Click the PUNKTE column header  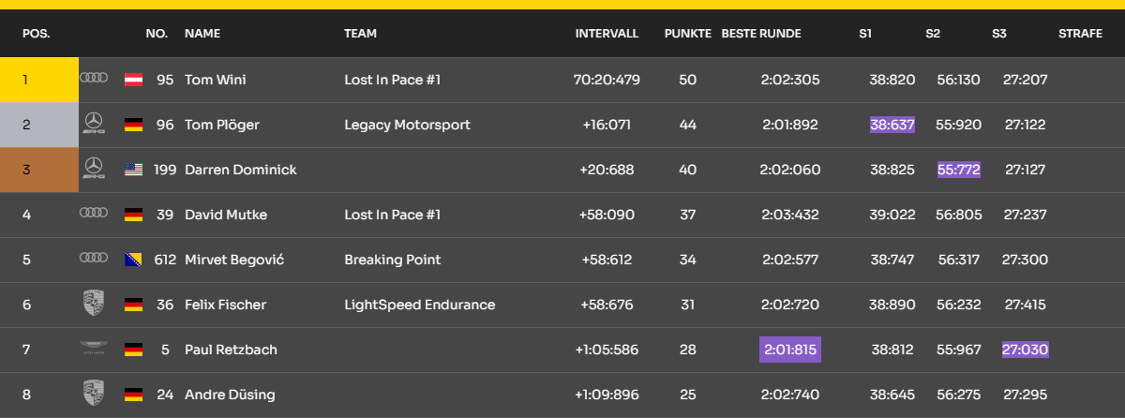point(688,34)
